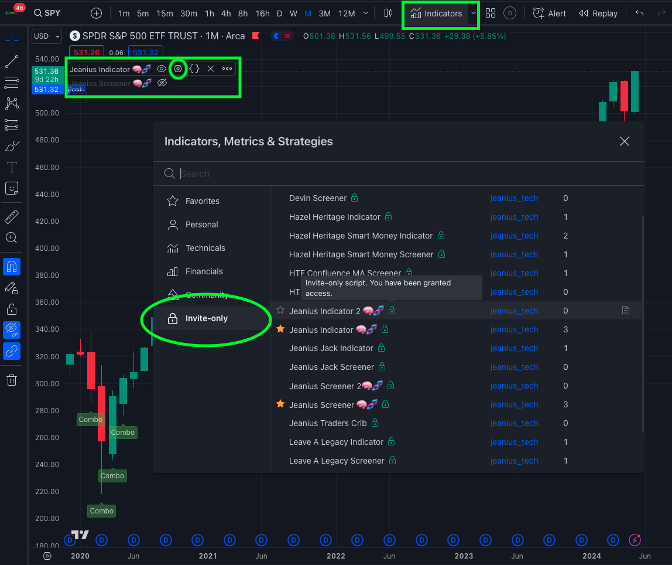Open the Personal category
The width and height of the screenshot is (672, 565).
(x=212, y=224)
